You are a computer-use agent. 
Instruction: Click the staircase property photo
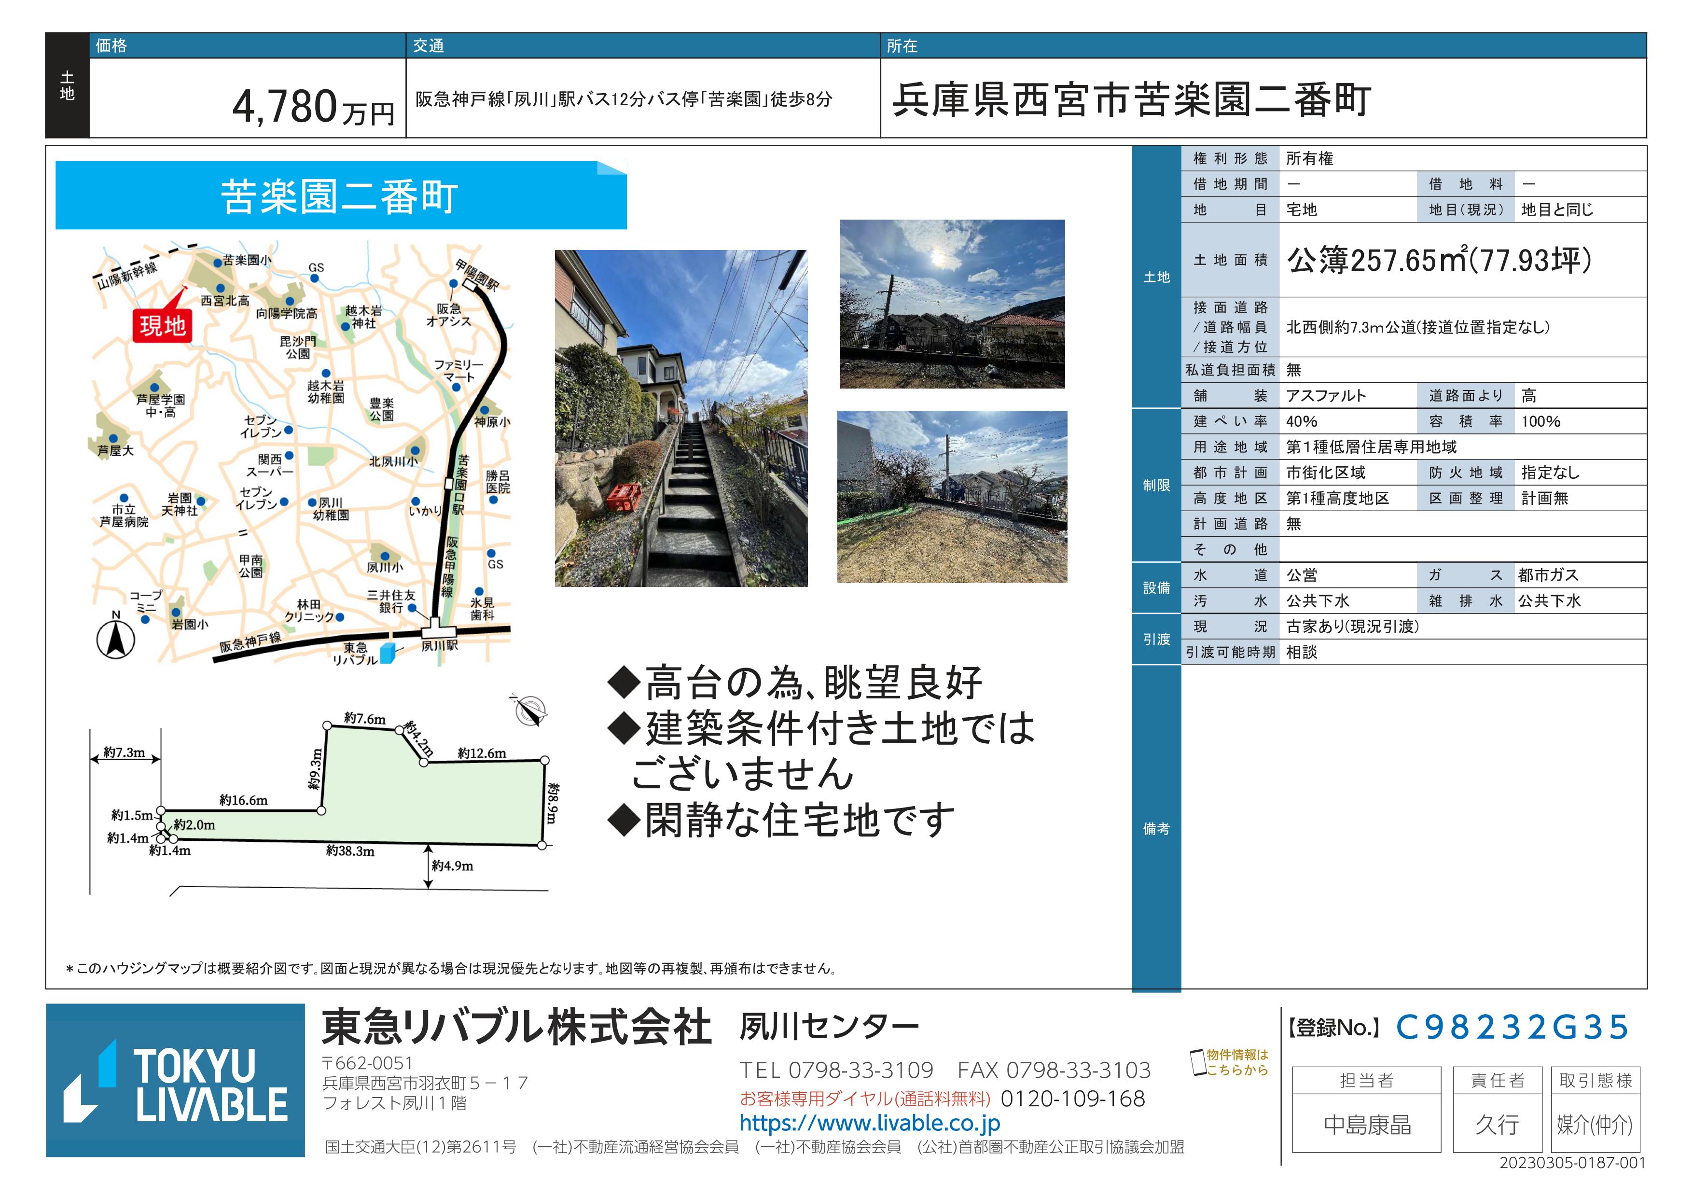point(680,418)
